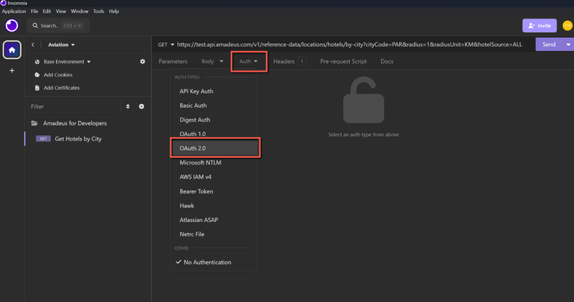Click the sort order icon beside filter

(128, 106)
